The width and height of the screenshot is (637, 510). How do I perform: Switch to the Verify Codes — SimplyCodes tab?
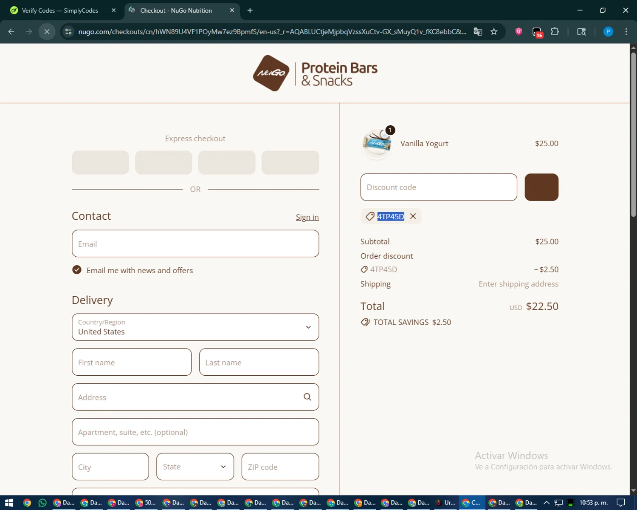pyautogui.click(x=59, y=10)
